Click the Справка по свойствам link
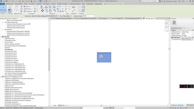This screenshot has height=109, width=194. 177,105
